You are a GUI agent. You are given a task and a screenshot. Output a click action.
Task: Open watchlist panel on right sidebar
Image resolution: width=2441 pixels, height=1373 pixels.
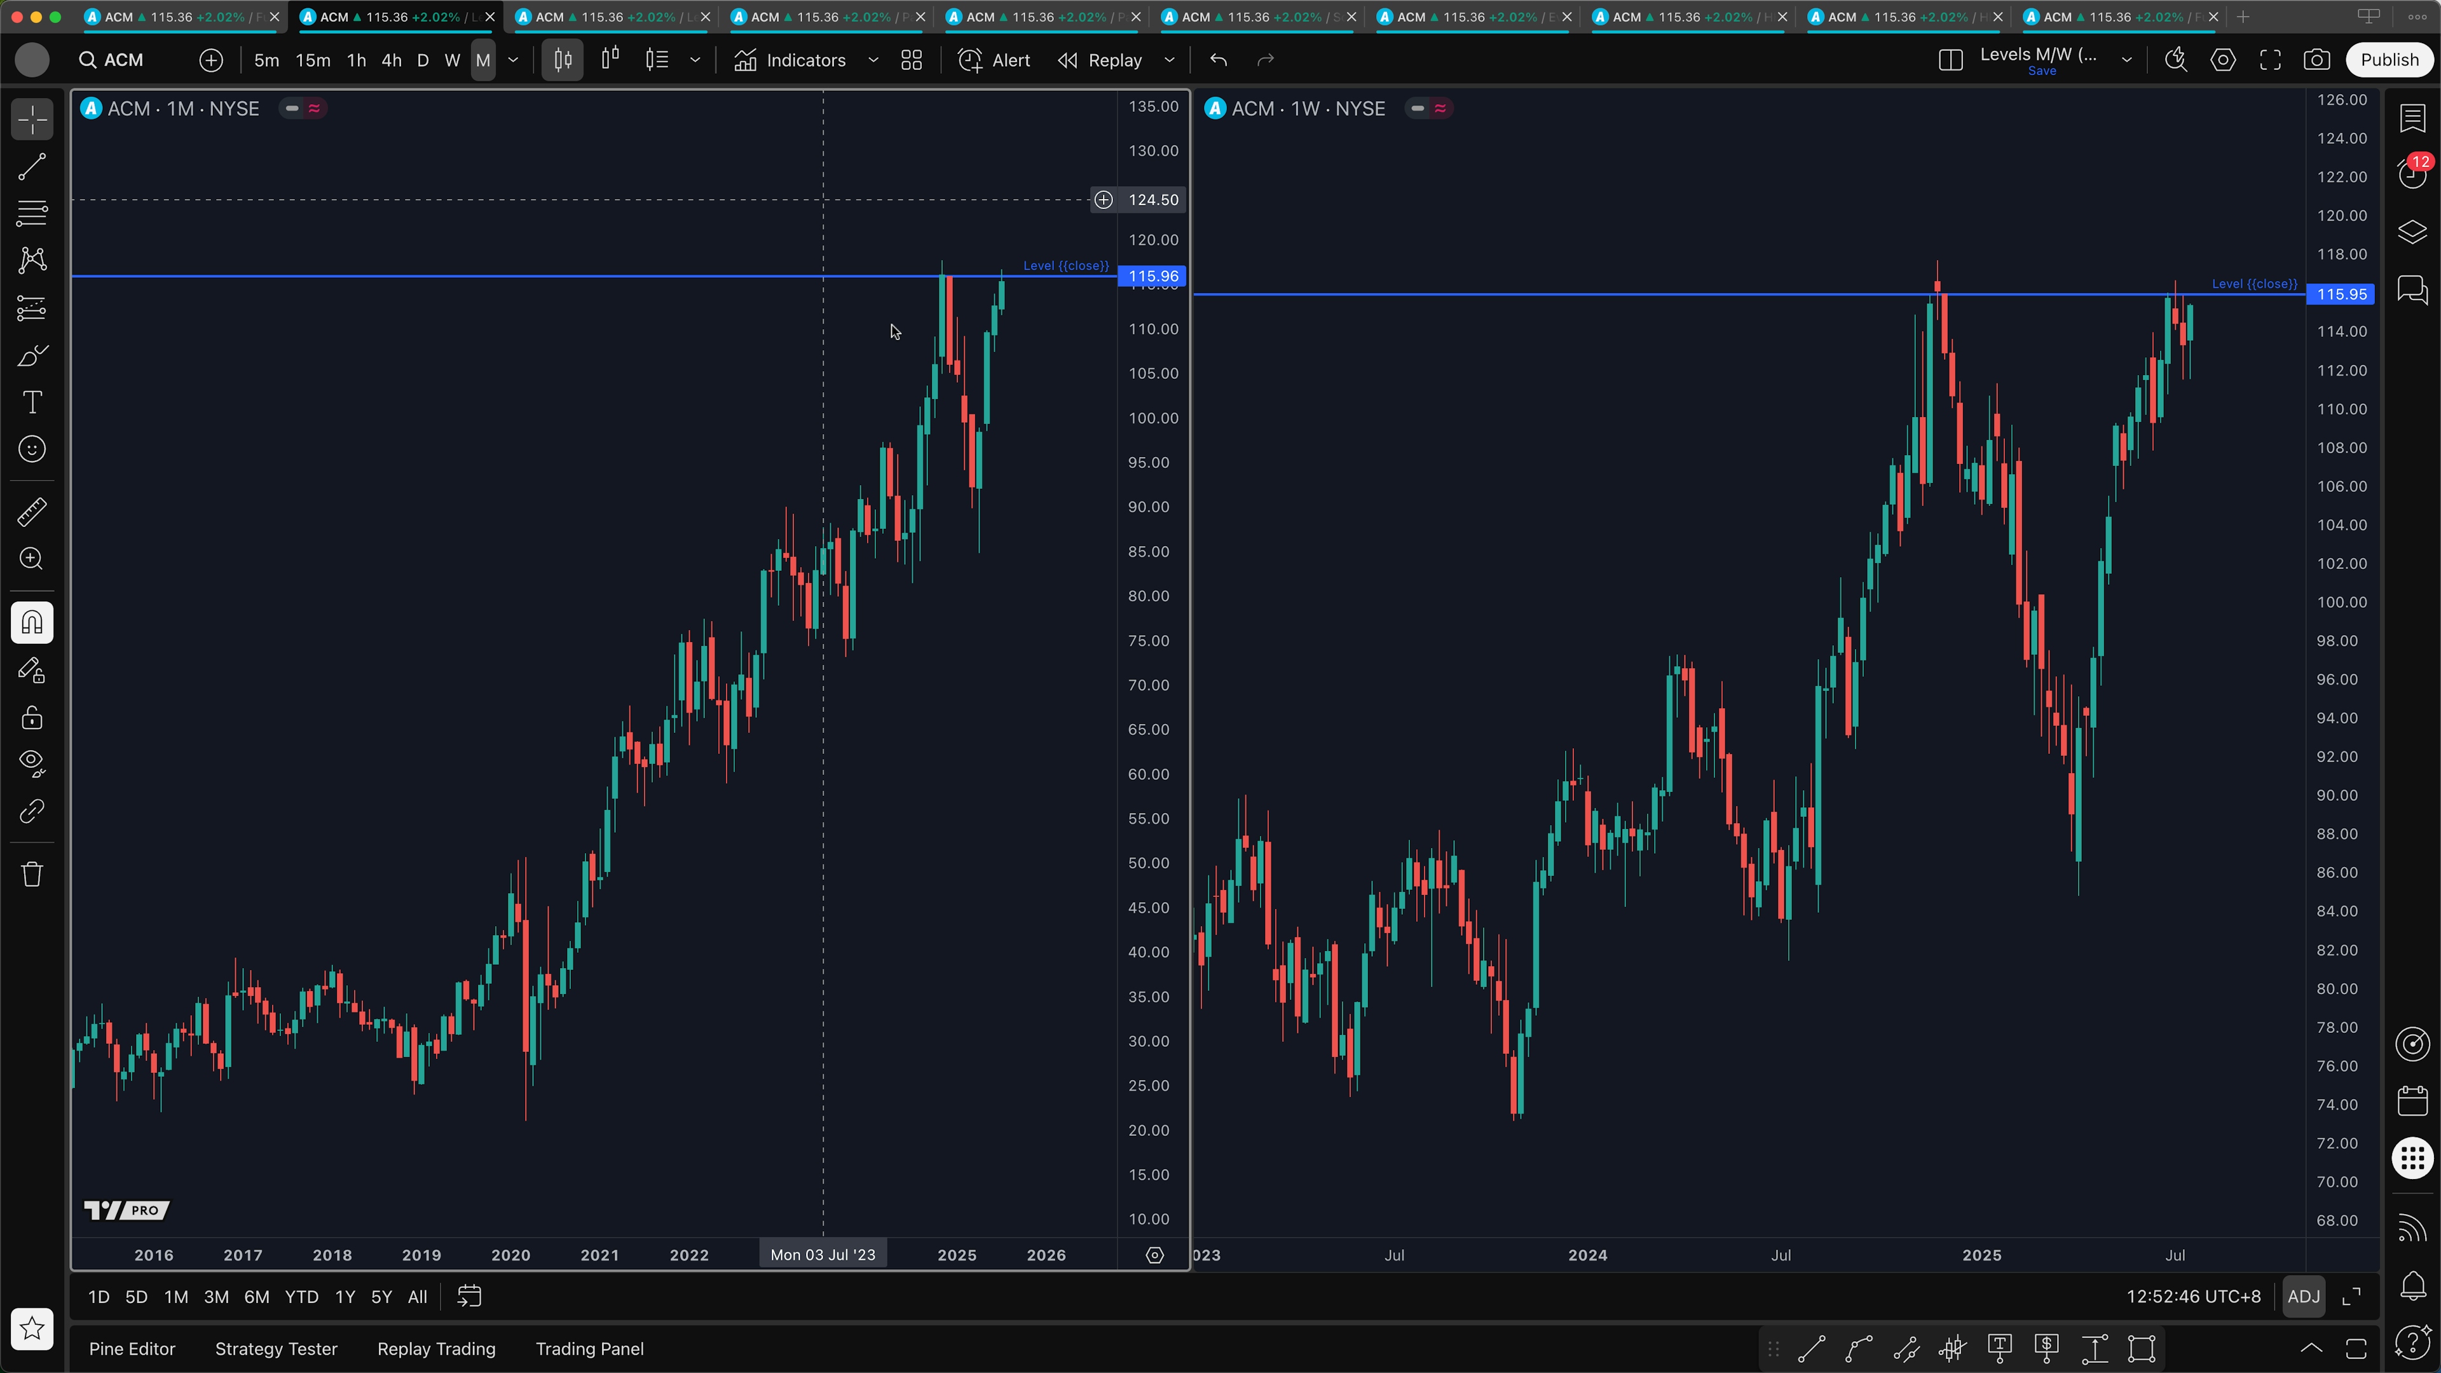point(2412,118)
